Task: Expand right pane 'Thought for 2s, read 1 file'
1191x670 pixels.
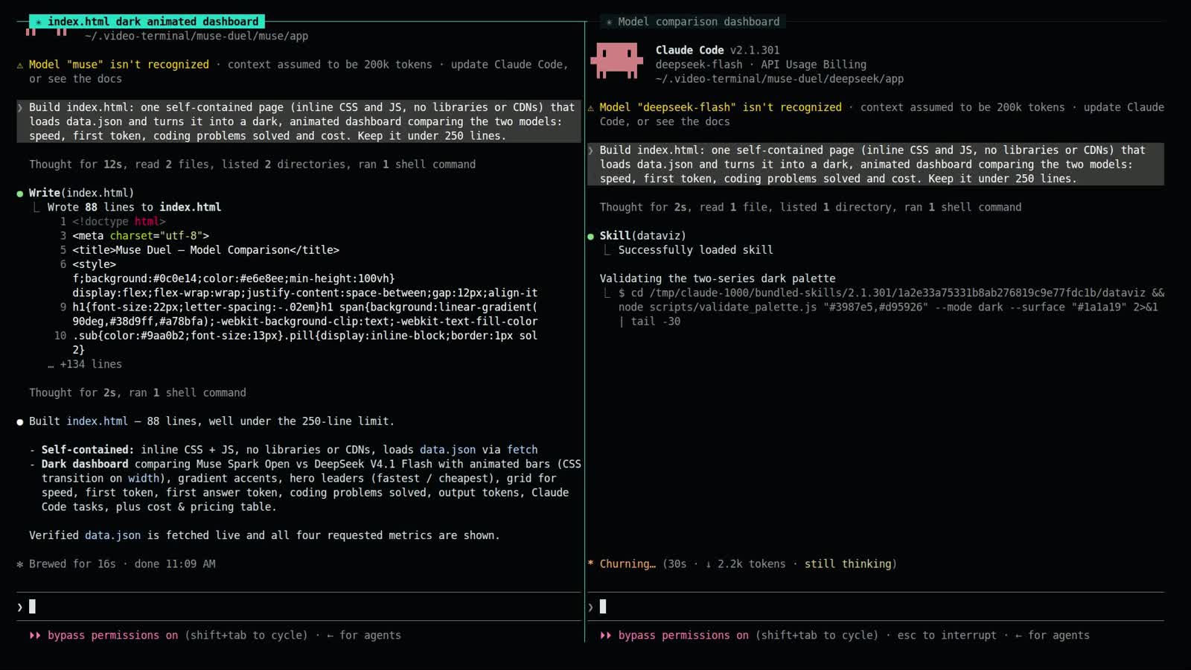Action: [811, 207]
